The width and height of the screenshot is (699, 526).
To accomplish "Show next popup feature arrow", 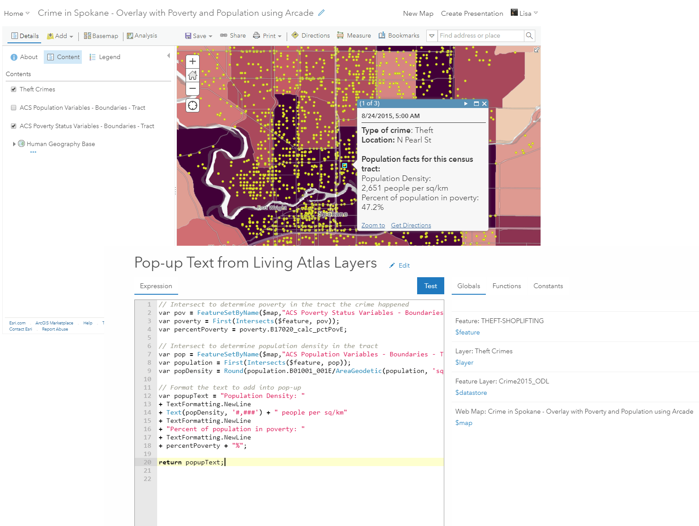I will pyautogui.click(x=466, y=104).
